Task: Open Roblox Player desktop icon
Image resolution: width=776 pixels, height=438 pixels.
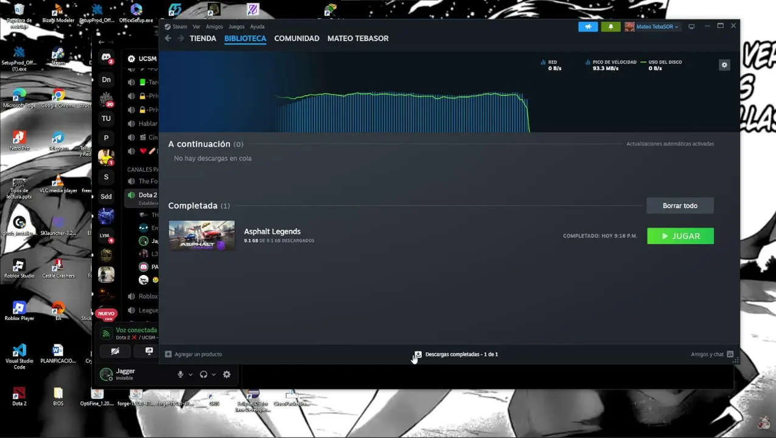Action: click(19, 311)
